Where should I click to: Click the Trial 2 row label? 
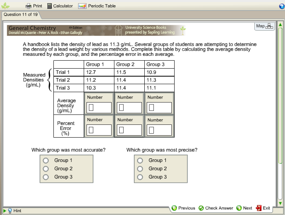pos(63,80)
